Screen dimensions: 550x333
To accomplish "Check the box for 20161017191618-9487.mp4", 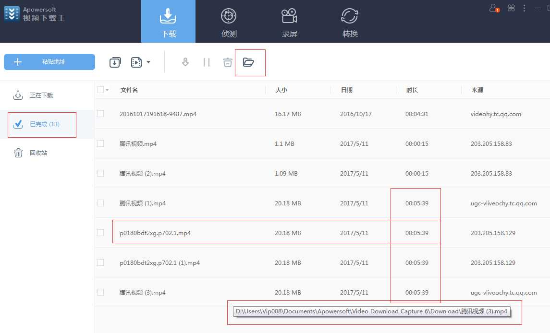I will coord(100,114).
